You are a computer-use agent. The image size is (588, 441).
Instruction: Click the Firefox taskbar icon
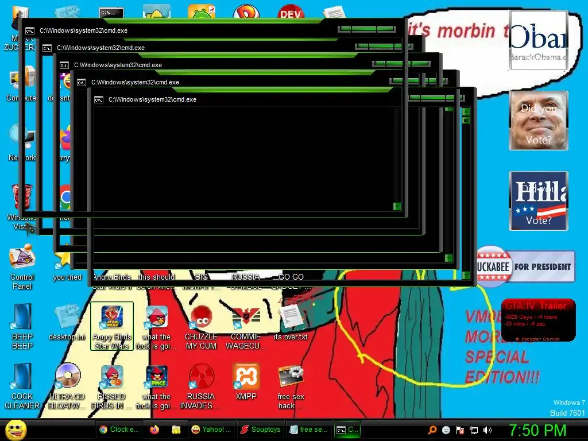click(154, 430)
